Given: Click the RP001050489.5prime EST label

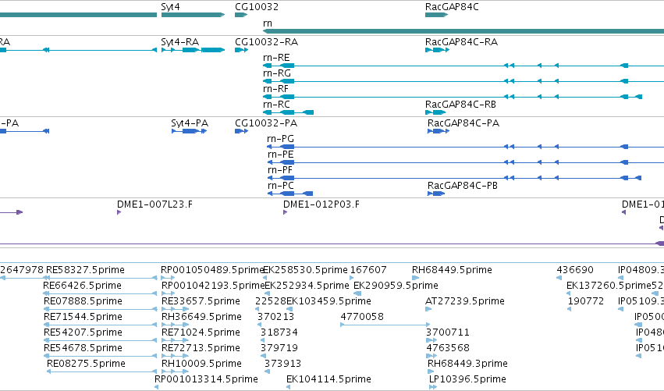Looking at the screenshot, I should pyautogui.click(x=212, y=270).
